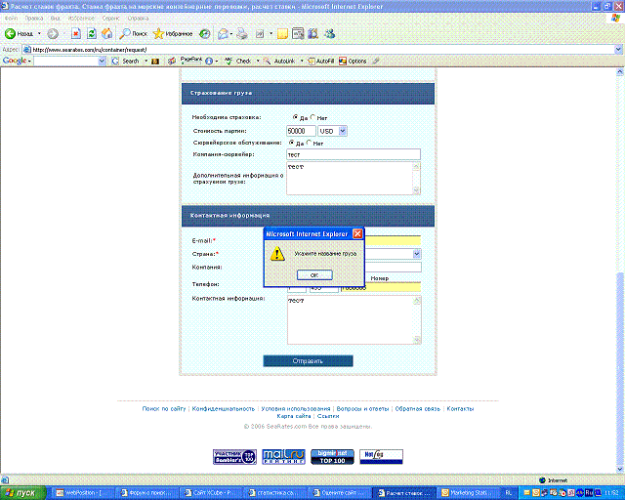Open the USD currency dropdown
This screenshot has width=625, height=500.
click(342, 130)
